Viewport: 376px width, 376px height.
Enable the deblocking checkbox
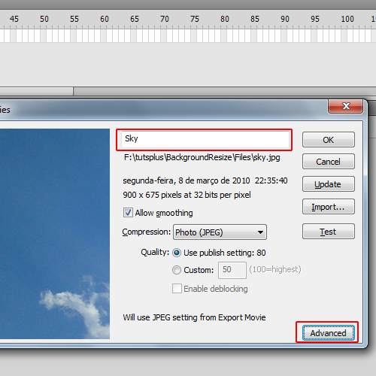pos(177,289)
